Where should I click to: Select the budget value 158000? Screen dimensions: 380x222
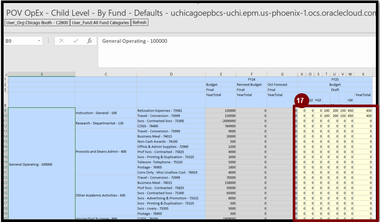click(221, 182)
